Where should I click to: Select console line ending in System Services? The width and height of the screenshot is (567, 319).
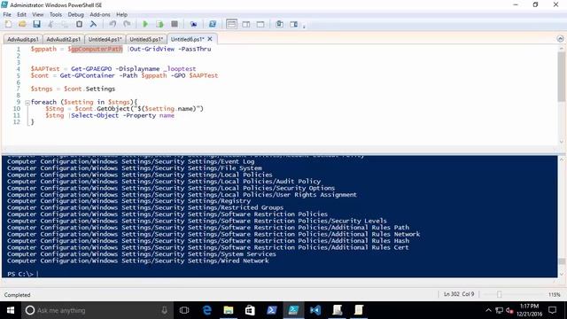pos(142,254)
